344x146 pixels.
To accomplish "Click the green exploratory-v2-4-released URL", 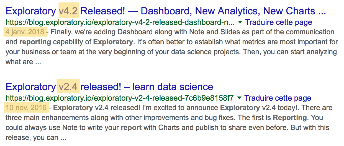I will click(x=120, y=98).
